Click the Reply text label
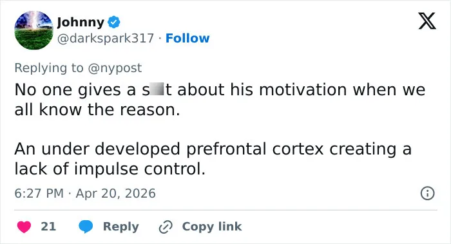Image resolution: width=451 pixels, height=244 pixels. pyautogui.click(x=121, y=227)
